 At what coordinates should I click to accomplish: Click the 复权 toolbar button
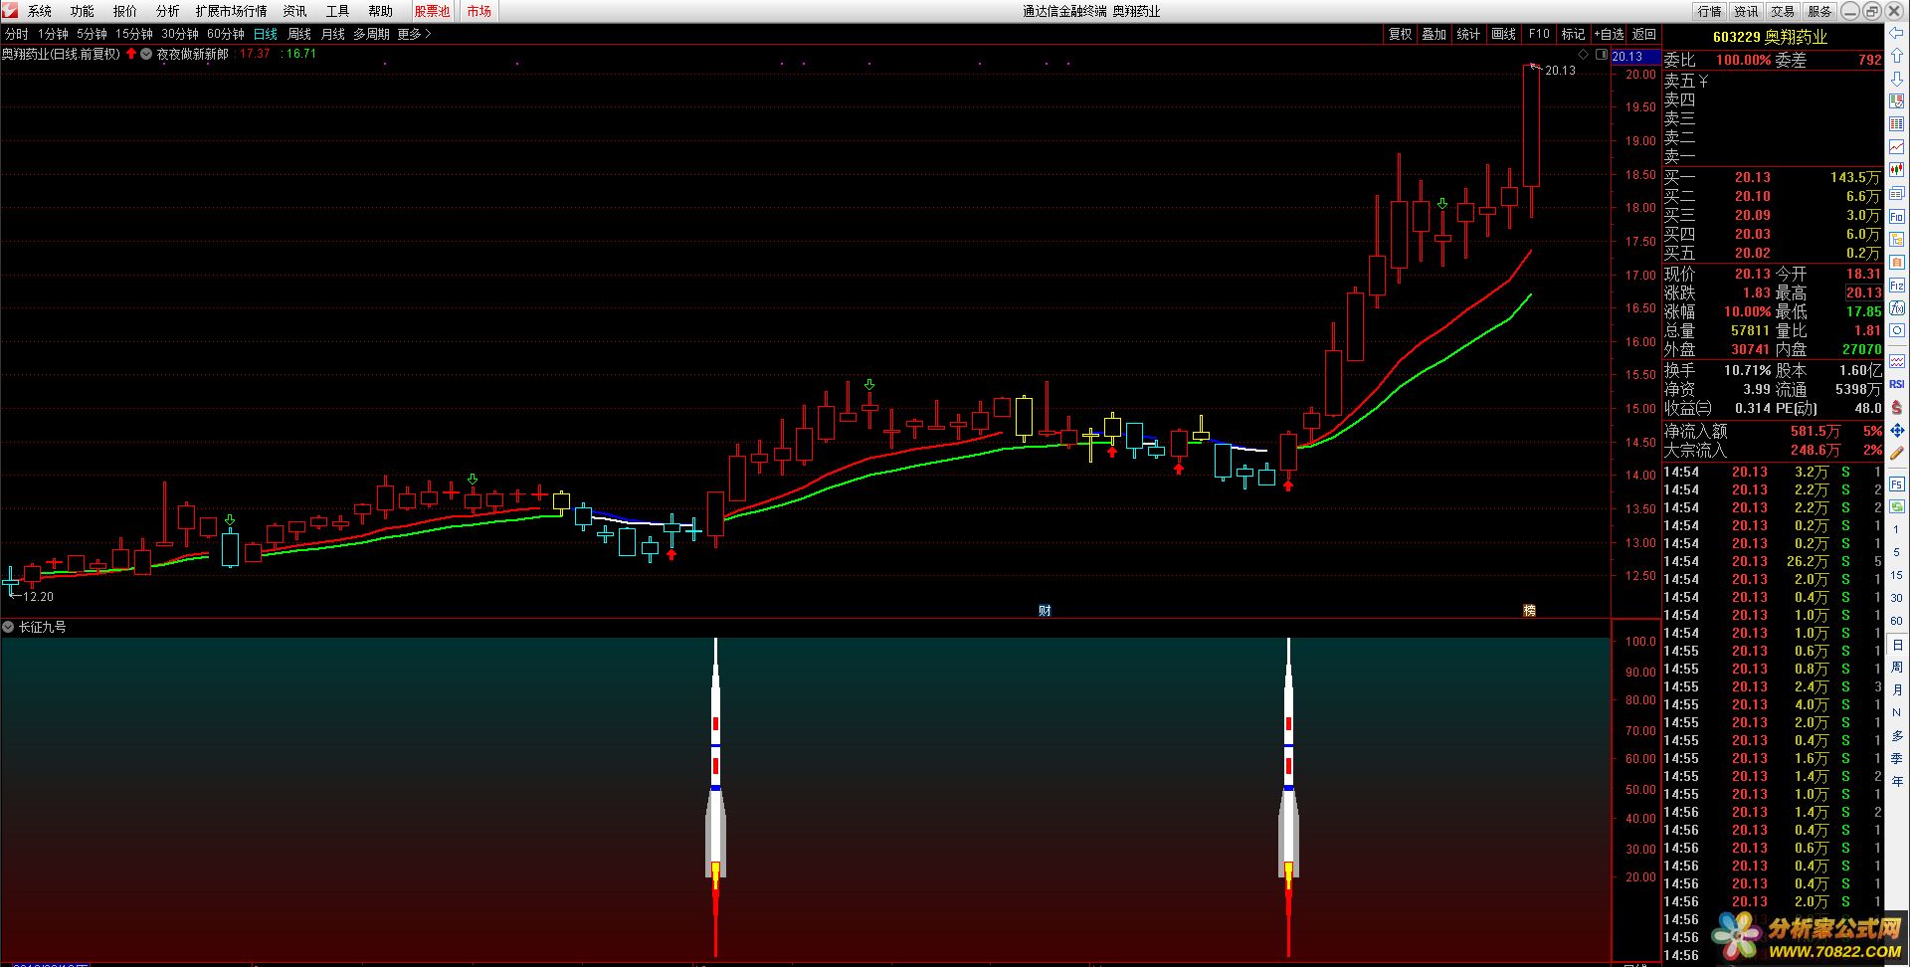(x=1401, y=34)
